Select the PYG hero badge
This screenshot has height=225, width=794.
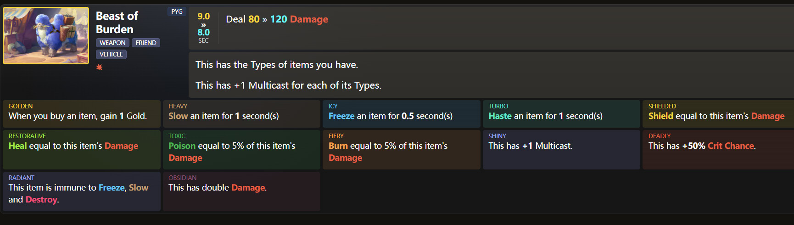pyautogui.click(x=177, y=12)
